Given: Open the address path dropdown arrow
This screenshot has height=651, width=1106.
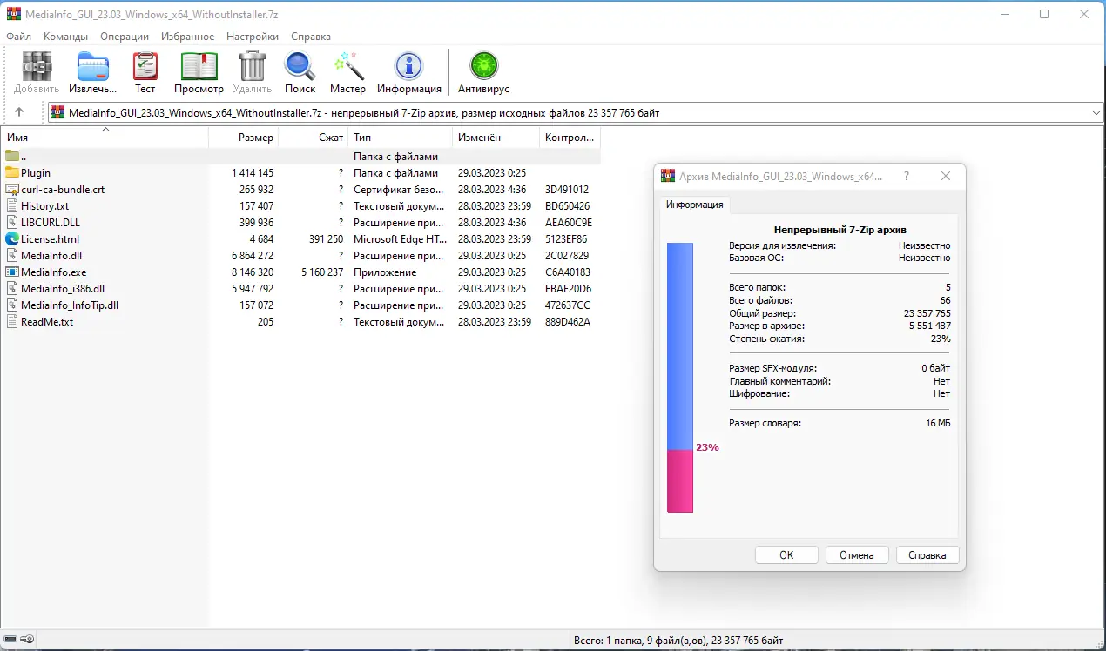Looking at the screenshot, I should [1096, 113].
